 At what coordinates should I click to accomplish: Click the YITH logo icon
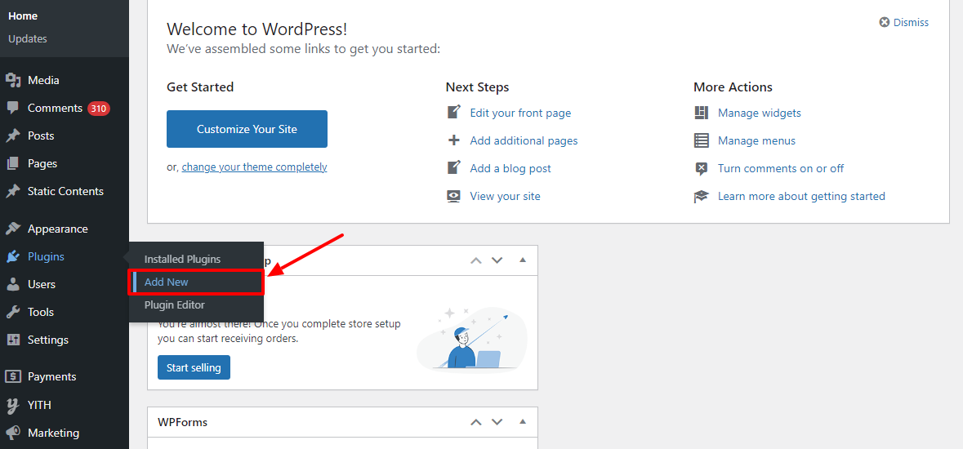12,405
